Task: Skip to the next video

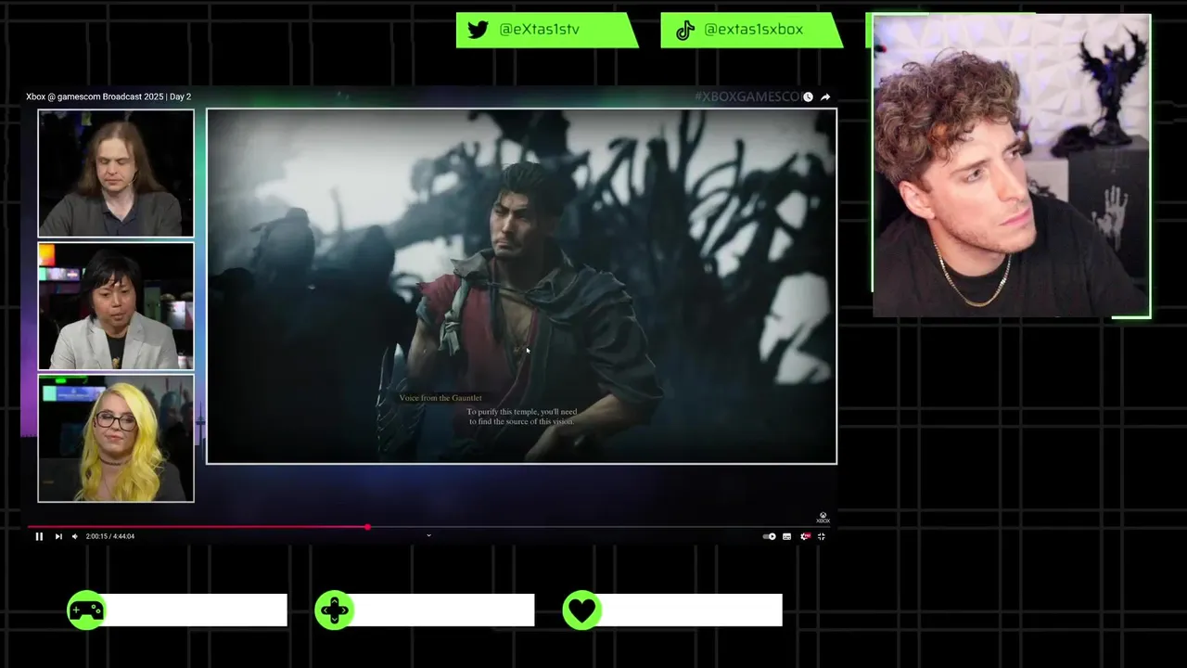Action: point(58,536)
